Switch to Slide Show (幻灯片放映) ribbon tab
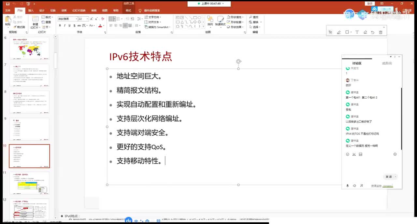This screenshot has width=417, height=224. point(79,10)
